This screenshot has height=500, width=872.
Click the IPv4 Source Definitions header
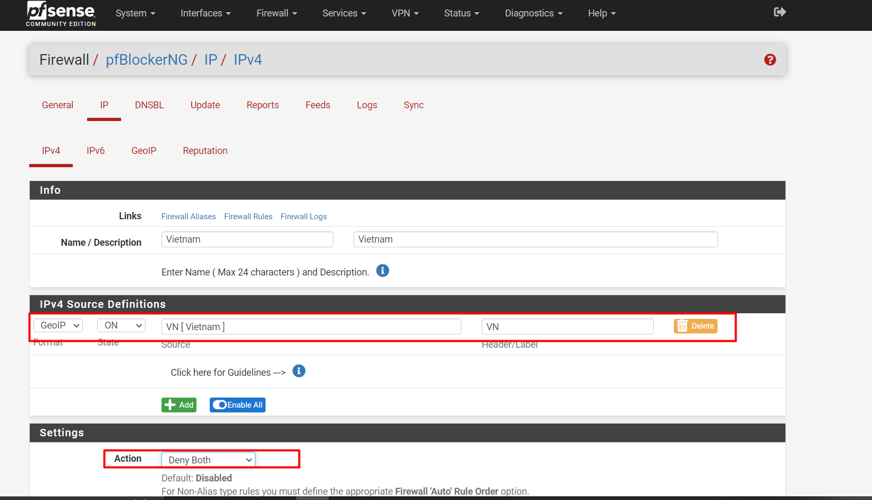tap(407, 304)
